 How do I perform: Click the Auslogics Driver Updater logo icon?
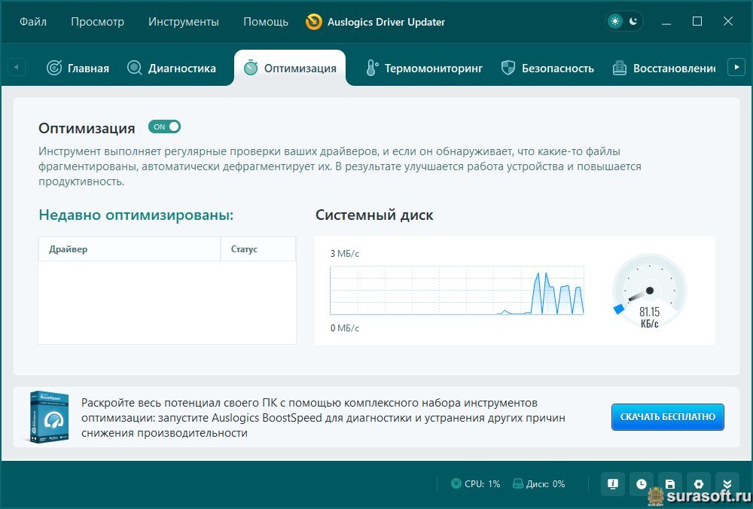(313, 22)
